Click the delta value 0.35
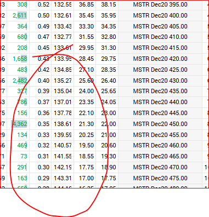Screen dimensions: 209x217 point(43,124)
